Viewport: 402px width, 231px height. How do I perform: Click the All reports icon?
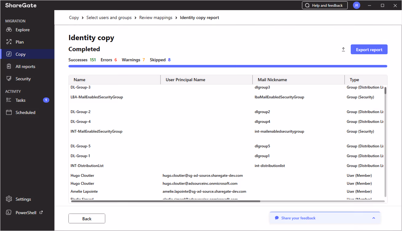pyautogui.click(x=9, y=66)
